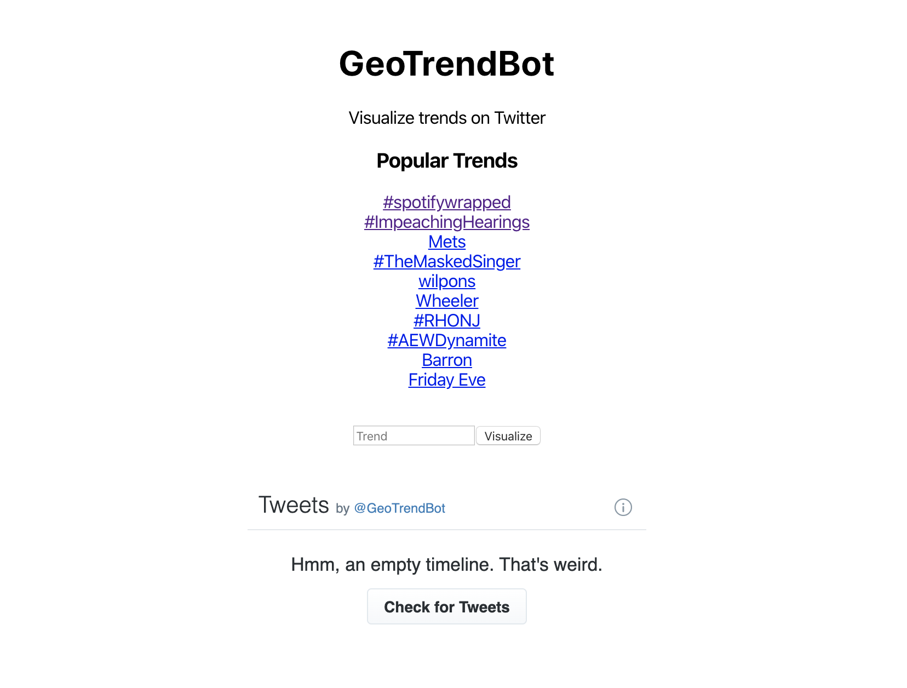Click the GeoTrendBot page title
907x688 pixels.
point(447,63)
